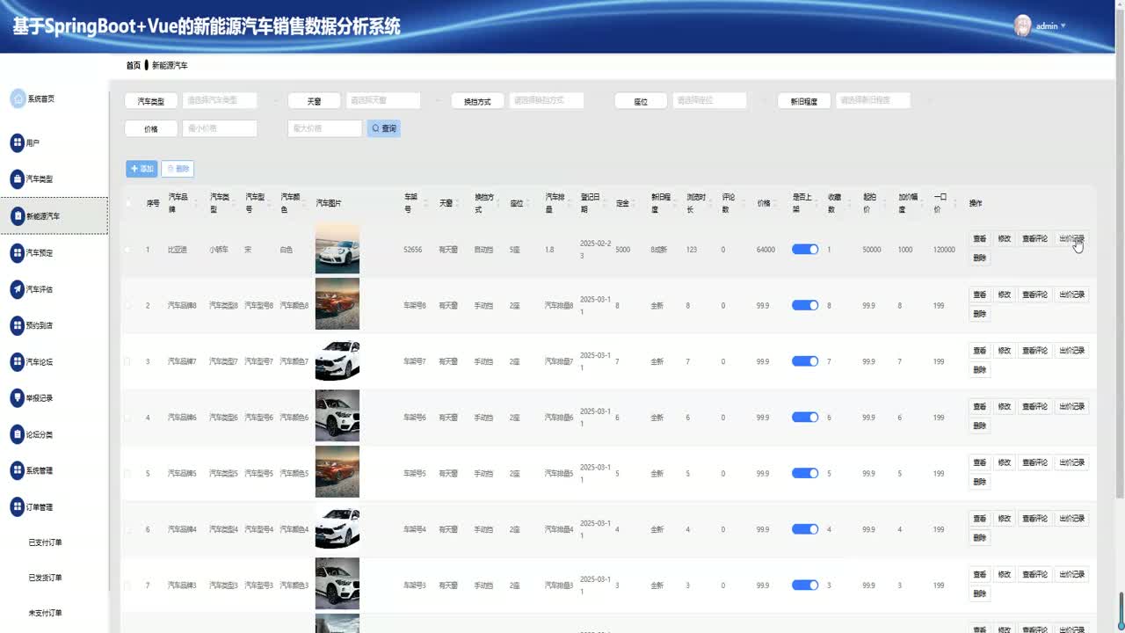
Task: Click 出价记录 button for row 1 比亚迪
Action: (x=1071, y=239)
